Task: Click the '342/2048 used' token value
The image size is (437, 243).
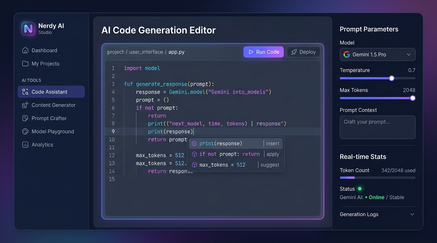Action: (x=398, y=170)
